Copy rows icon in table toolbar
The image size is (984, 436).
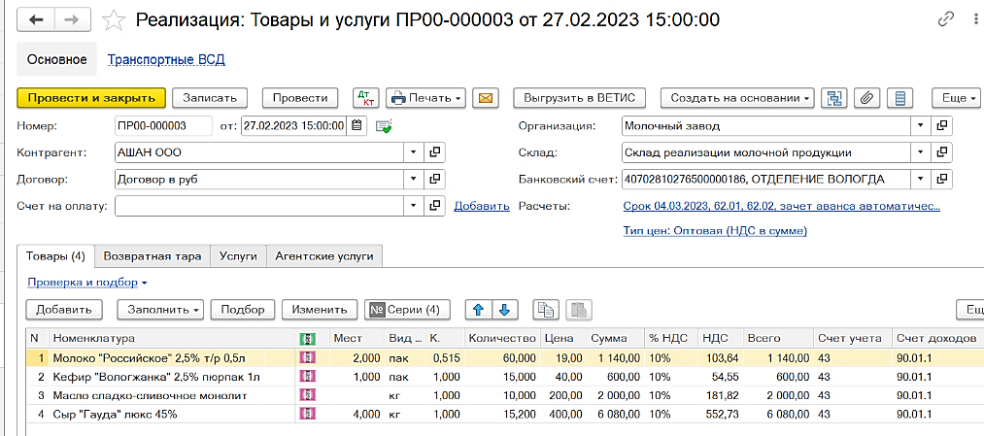[x=546, y=309]
